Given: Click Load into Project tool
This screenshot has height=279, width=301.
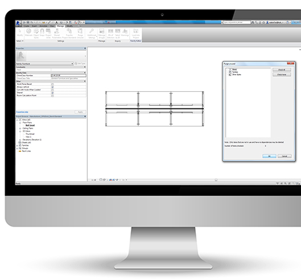Looking at the screenshot, I should pyautogui.click(x=136, y=34).
